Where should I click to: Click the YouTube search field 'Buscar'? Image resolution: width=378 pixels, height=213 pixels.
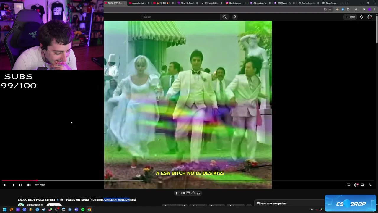(180, 17)
